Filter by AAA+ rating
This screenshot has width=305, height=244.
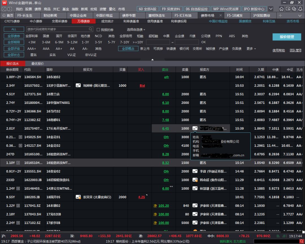(32, 49)
